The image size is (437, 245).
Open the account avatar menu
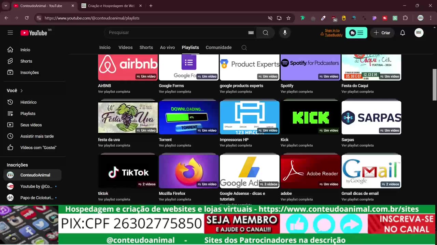[x=419, y=33]
